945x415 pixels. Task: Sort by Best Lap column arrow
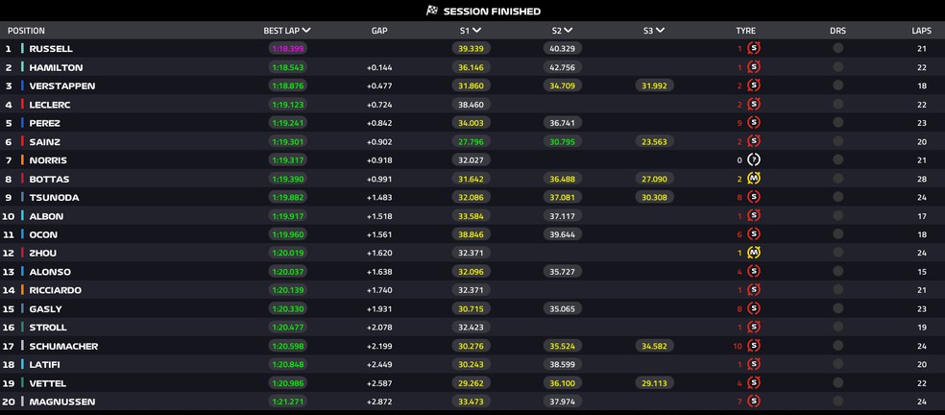(306, 30)
